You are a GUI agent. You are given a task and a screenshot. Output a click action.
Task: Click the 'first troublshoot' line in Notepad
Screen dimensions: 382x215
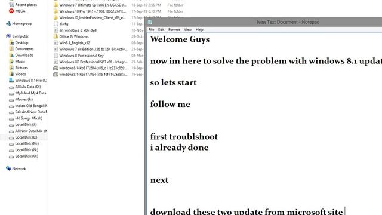(x=184, y=137)
